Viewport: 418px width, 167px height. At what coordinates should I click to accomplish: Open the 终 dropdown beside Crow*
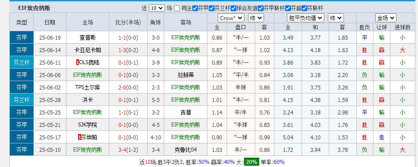[x=256, y=18]
